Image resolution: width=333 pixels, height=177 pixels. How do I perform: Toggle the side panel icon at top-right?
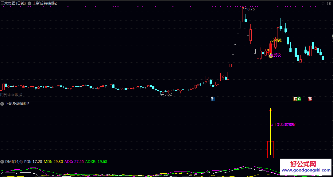click(x=328, y=3)
